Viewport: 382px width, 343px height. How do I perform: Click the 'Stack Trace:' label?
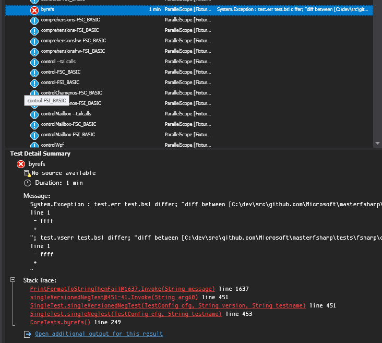tap(40, 280)
